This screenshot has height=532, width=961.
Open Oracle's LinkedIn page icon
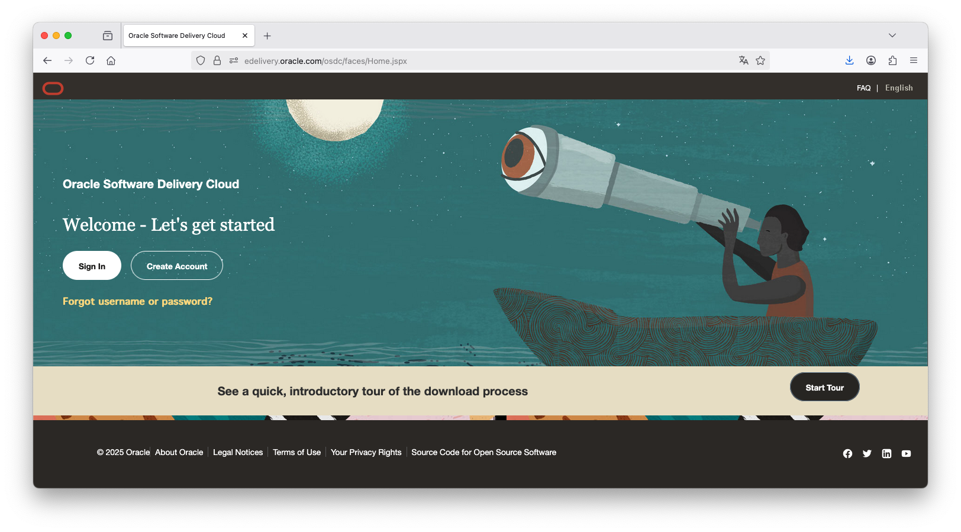(886, 453)
